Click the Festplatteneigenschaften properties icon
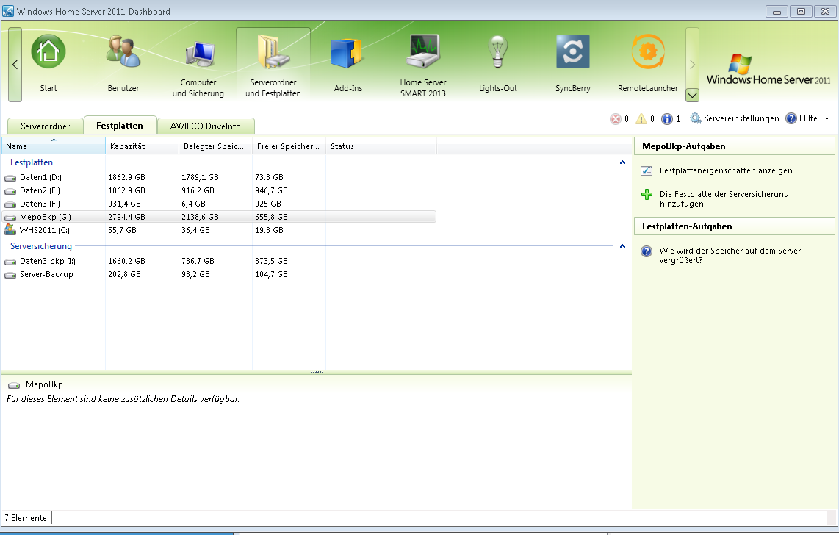Image resolution: width=839 pixels, height=535 pixels. (647, 170)
